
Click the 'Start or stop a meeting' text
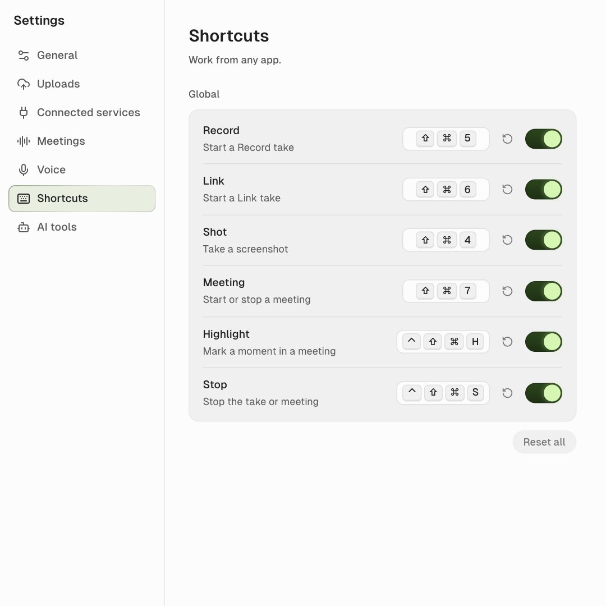point(256,300)
